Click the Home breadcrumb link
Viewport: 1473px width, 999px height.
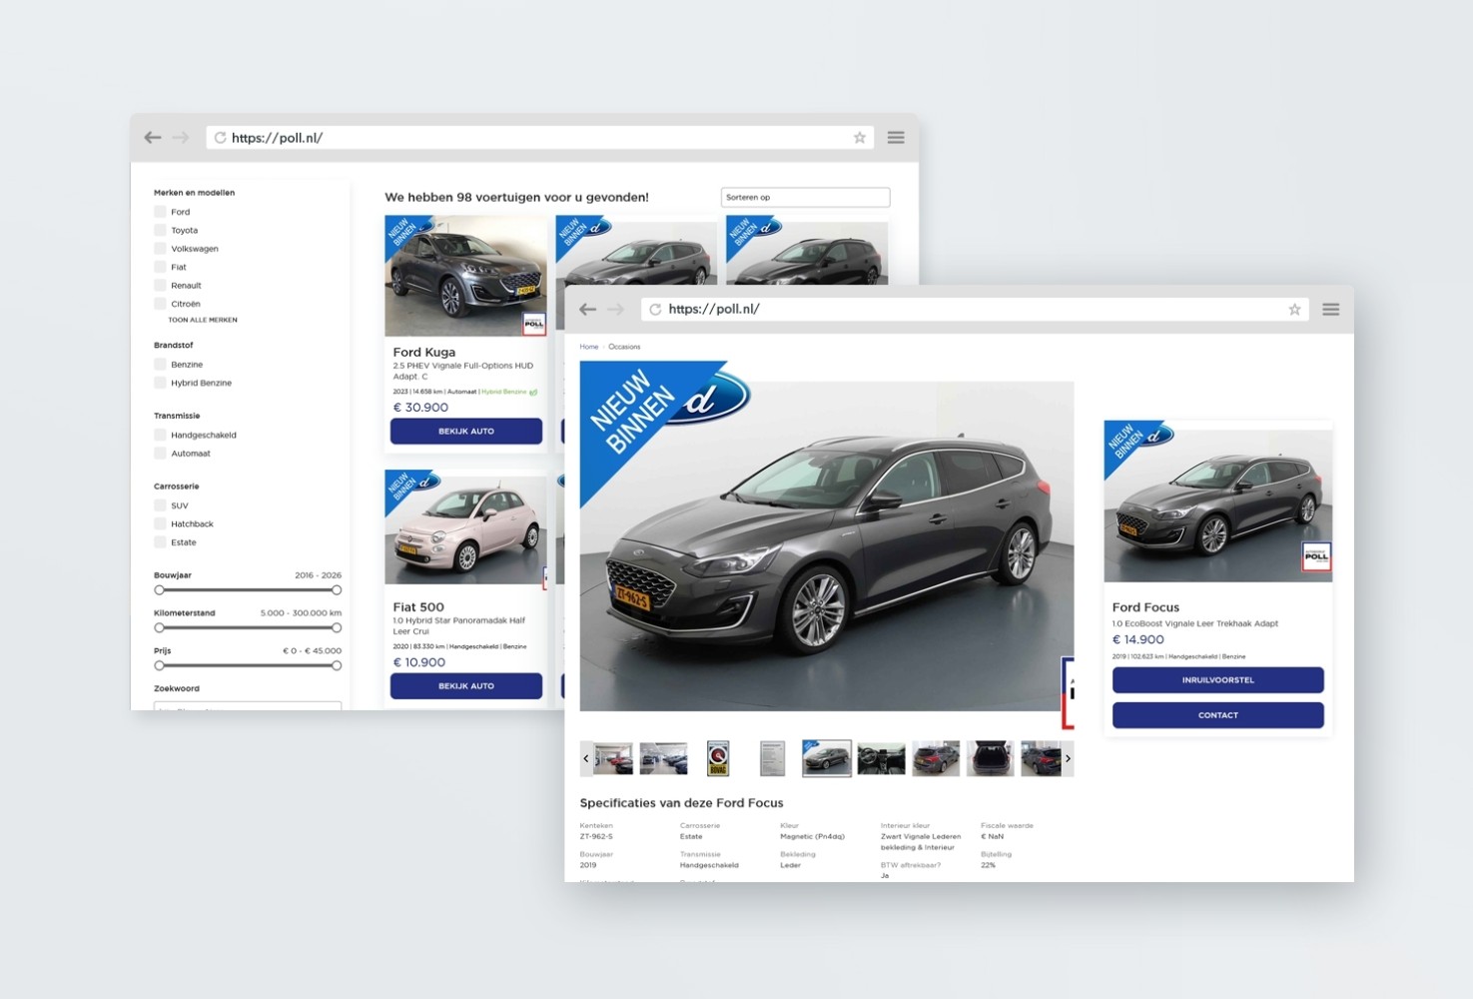(589, 347)
